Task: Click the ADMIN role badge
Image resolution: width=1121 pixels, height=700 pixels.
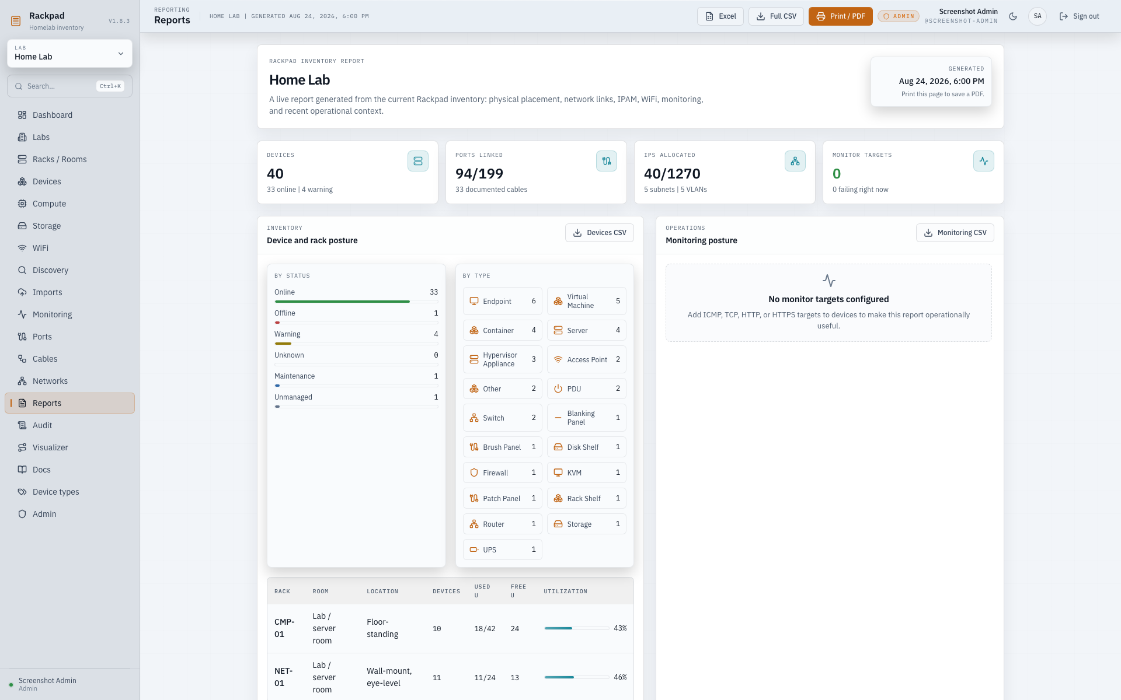Action: click(899, 16)
